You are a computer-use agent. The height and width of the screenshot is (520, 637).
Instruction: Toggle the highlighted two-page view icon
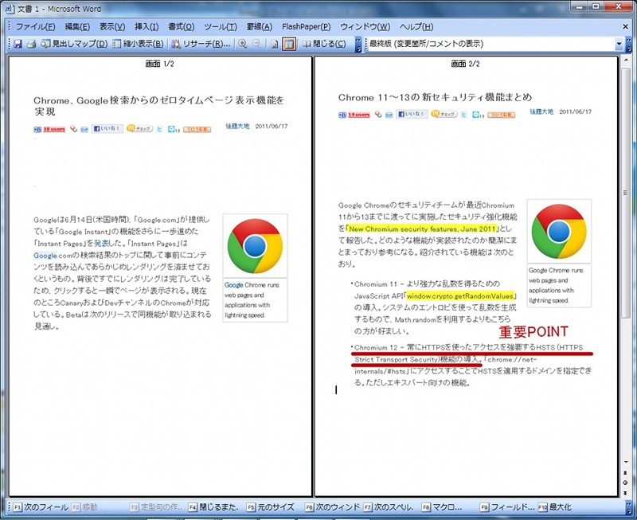click(x=288, y=44)
